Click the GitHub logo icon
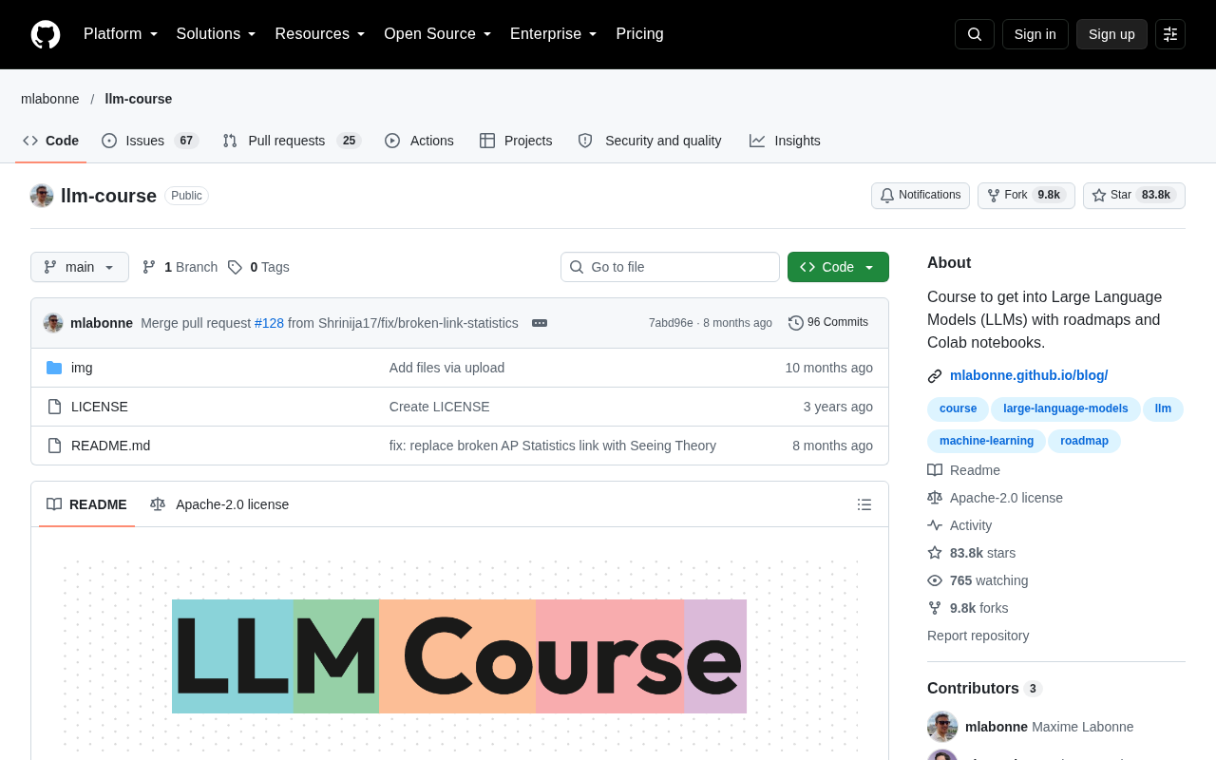1216x760 pixels. pyautogui.click(x=46, y=34)
